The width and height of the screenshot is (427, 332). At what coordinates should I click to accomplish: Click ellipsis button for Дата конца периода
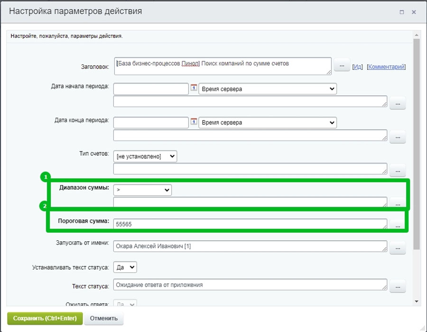click(x=398, y=136)
